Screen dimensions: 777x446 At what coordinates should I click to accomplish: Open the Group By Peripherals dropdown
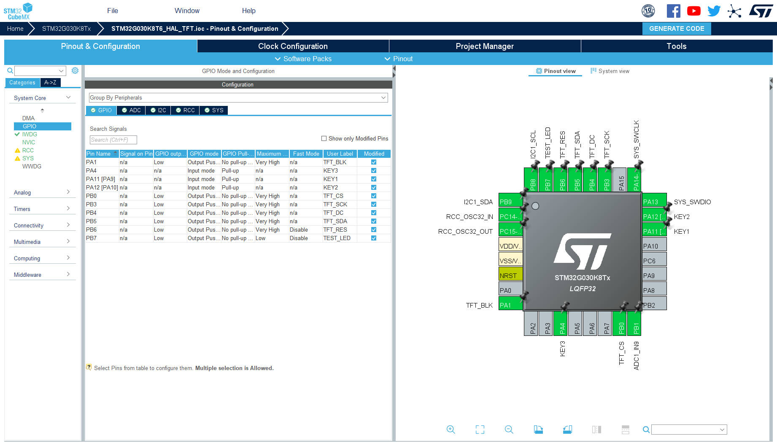point(238,97)
